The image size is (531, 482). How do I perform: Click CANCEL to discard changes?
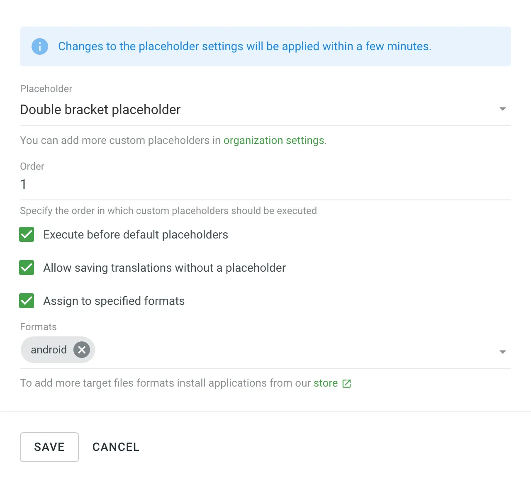click(x=116, y=447)
